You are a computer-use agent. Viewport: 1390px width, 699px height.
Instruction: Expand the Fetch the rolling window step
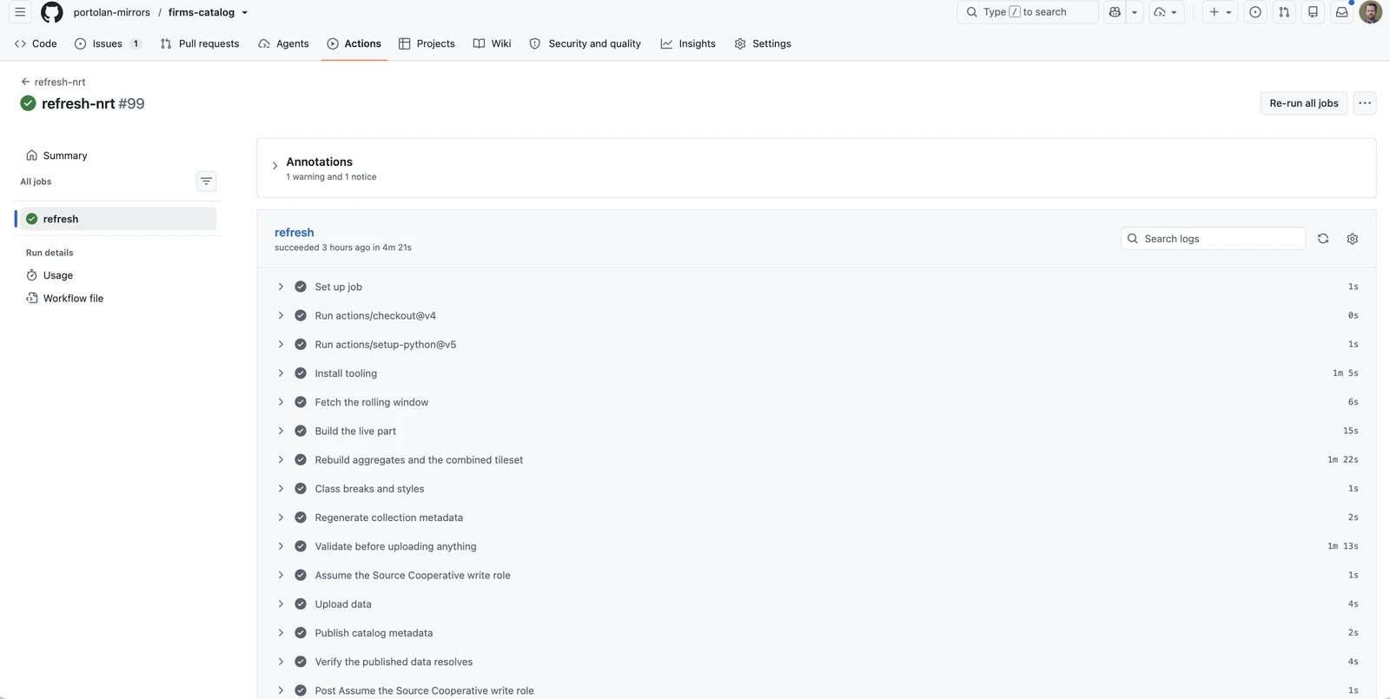coord(281,402)
